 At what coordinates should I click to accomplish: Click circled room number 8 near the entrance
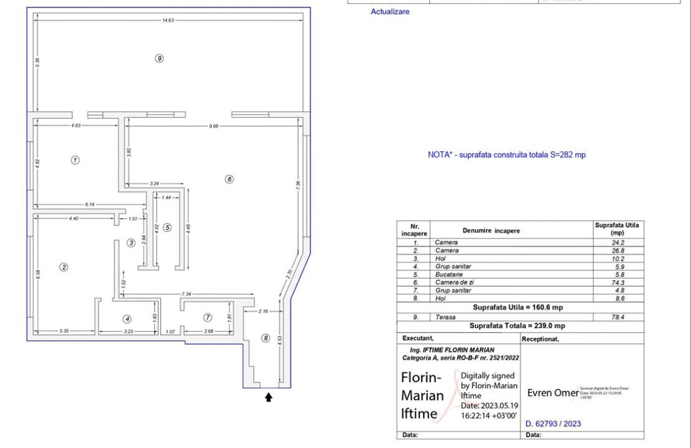265,338
